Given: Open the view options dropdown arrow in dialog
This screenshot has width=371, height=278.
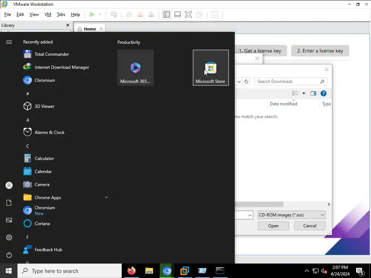Looking at the screenshot, I should pos(304,93).
